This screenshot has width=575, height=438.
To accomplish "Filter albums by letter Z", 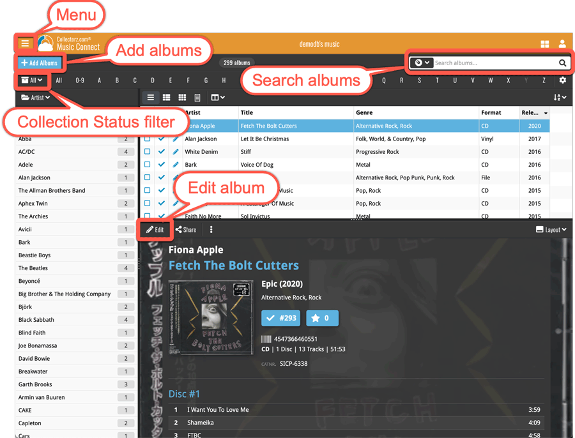I will point(544,80).
